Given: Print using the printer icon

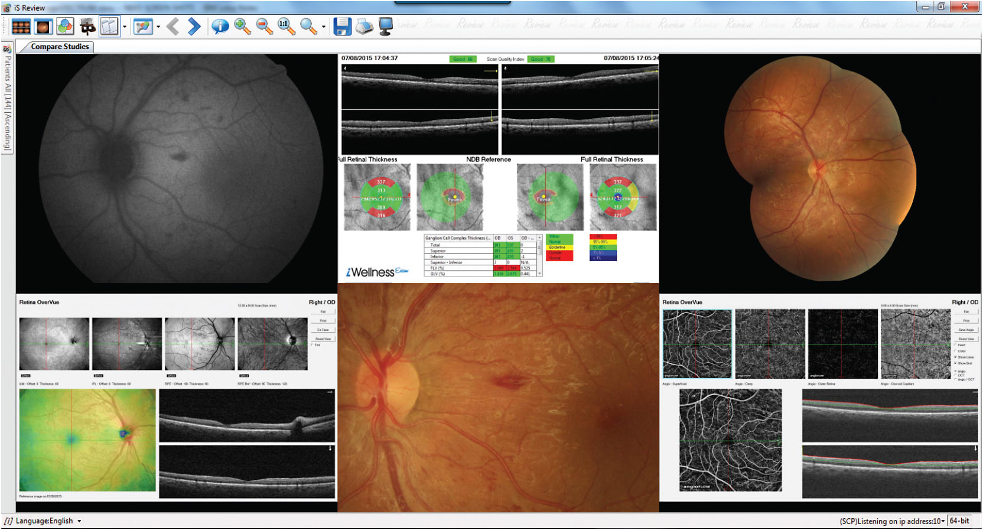Looking at the screenshot, I should tap(364, 27).
